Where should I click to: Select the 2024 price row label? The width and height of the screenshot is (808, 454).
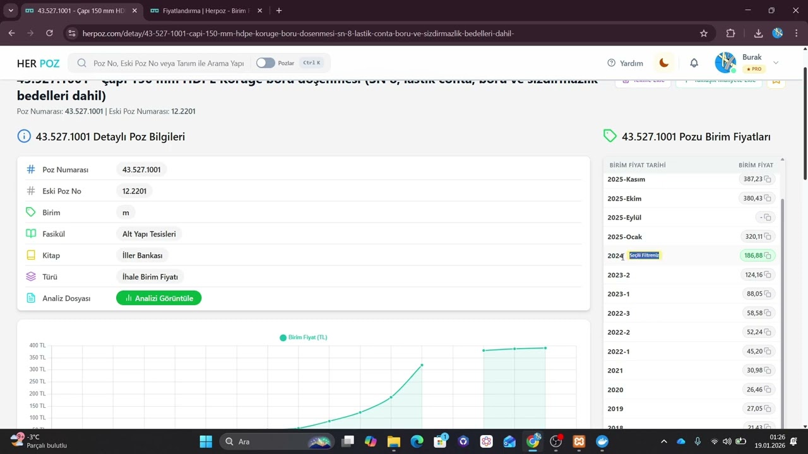[615, 255]
